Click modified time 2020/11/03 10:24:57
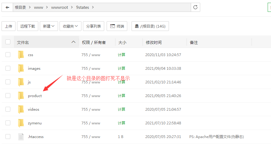271x145 pixels. tap(163, 55)
